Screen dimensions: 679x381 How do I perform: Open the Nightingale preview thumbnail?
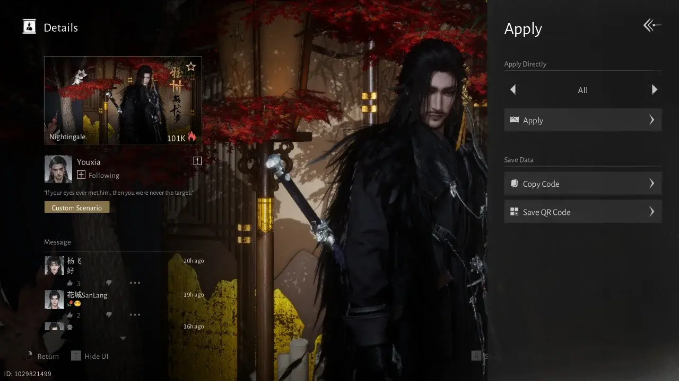[123, 101]
